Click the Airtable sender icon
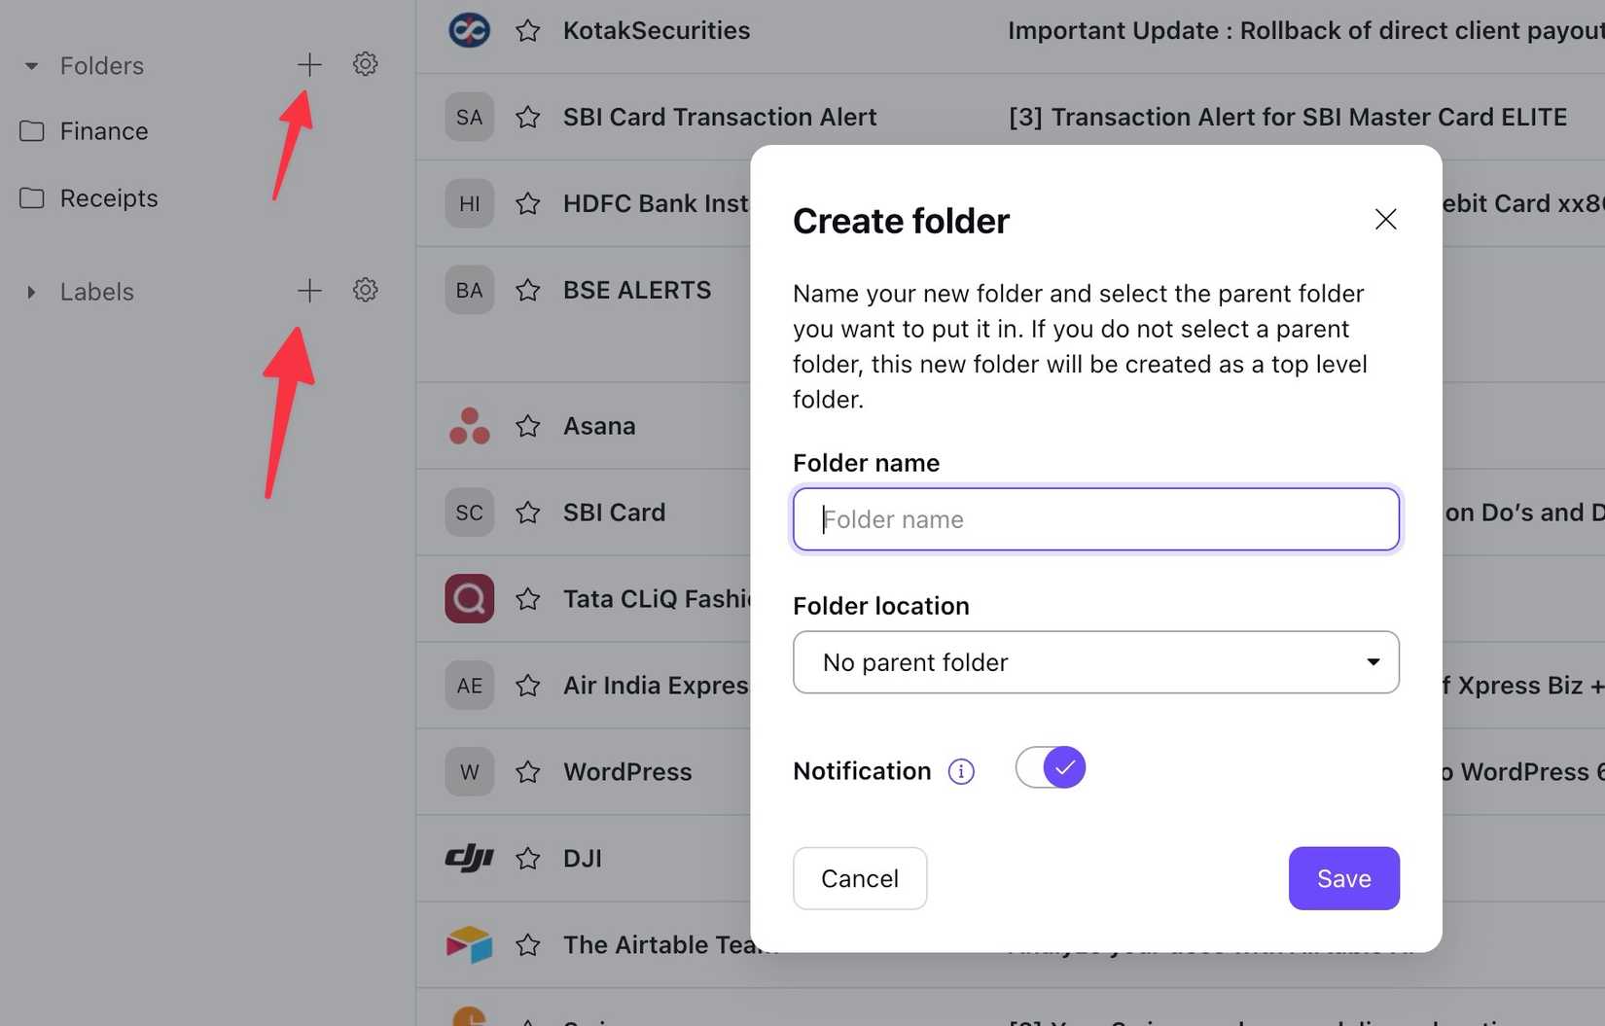This screenshot has height=1026, width=1605. (x=469, y=943)
